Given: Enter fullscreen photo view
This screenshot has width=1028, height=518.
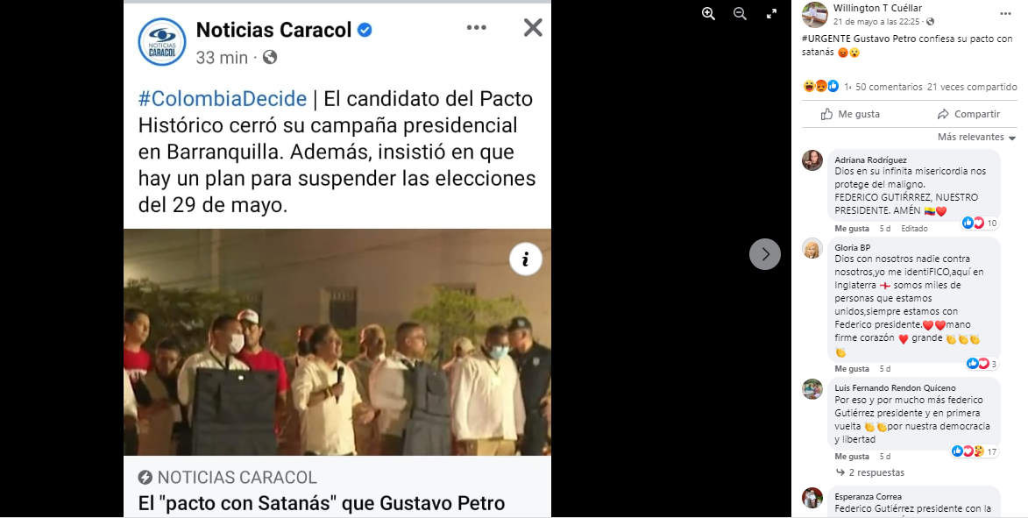Looking at the screenshot, I should pyautogui.click(x=771, y=14).
